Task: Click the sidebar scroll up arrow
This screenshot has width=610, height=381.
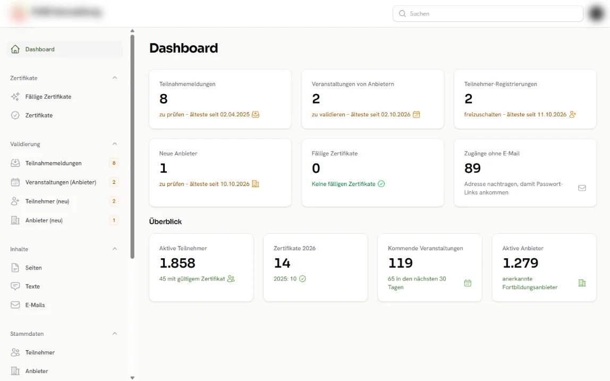Action: tap(132, 31)
